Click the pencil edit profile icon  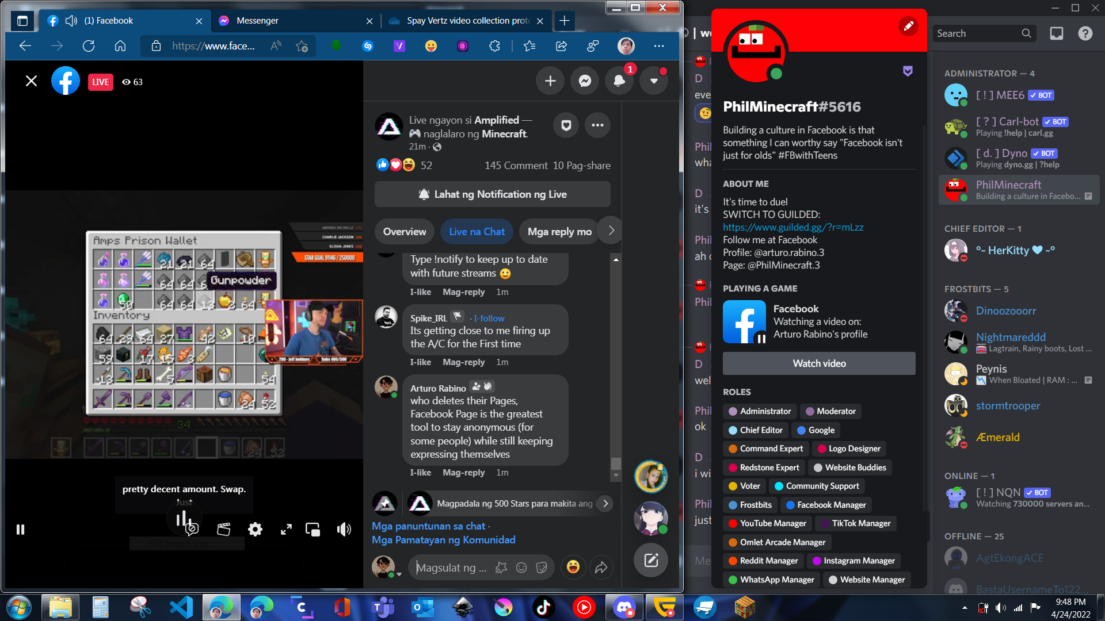[908, 26]
